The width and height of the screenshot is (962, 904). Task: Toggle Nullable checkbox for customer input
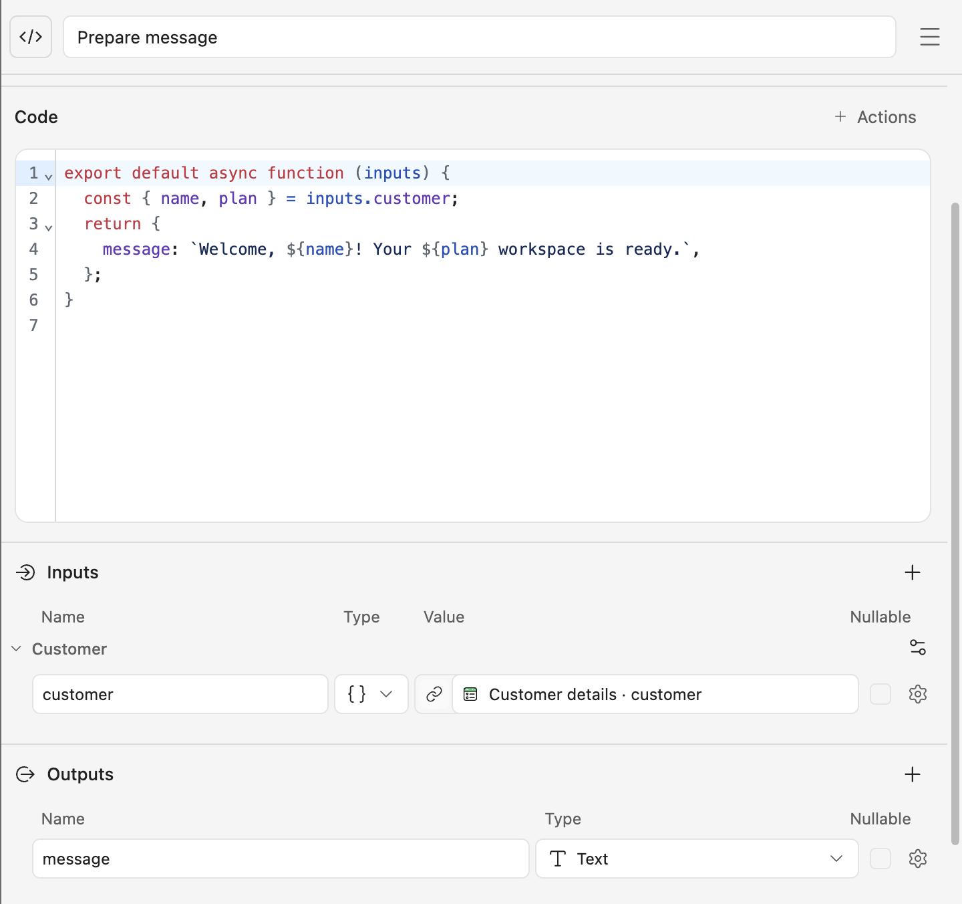[880, 694]
